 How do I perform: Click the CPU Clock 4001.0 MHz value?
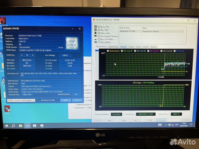[27, 60]
